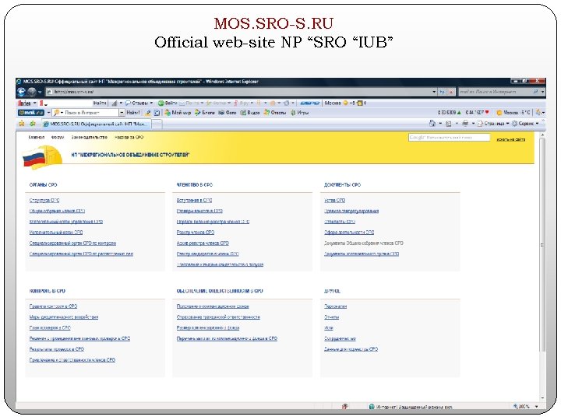Image resolution: width=561 pixels, height=420 pixels.
Task: Click the red Stop loading icon
Action: [451, 92]
